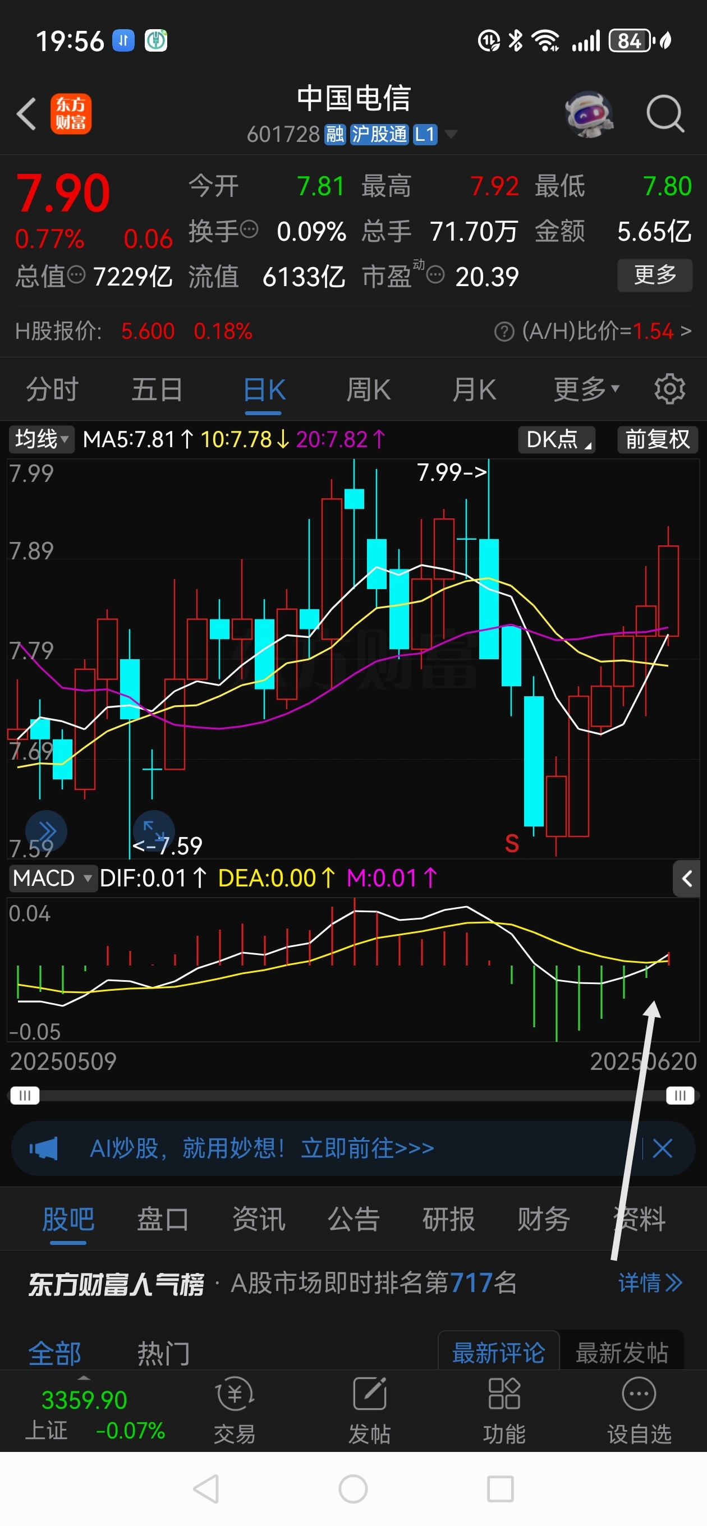This screenshot has height=1526, width=707.
Task: Open the MACD indicator dropdown
Action: click(52, 878)
